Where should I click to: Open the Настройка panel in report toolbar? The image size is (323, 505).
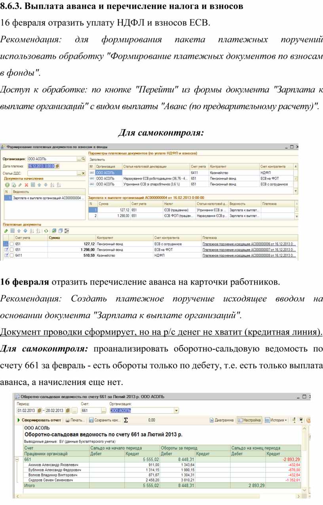(249, 420)
